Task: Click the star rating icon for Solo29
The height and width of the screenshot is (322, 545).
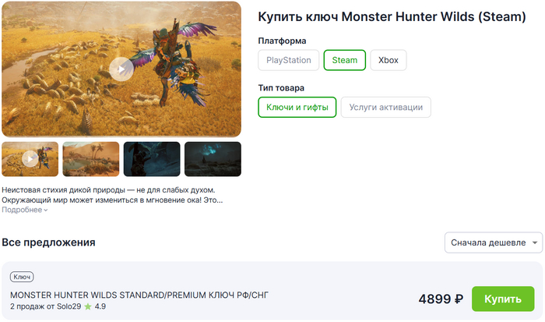Action: (x=88, y=306)
